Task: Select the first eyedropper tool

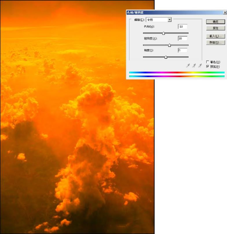Action: 188,66
